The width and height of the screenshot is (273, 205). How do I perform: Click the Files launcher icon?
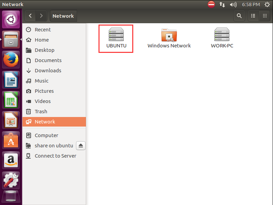click(11, 40)
